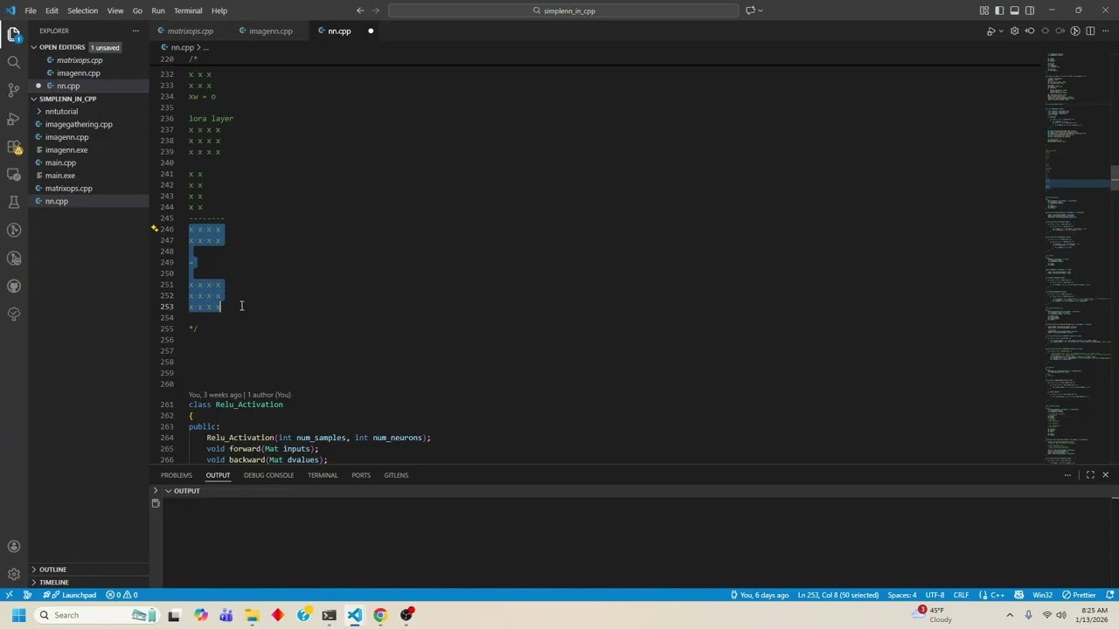Image resolution: width=1119 pixels, height=629 pixels.
Task: Open the Run dropdown arrow in editor toolbar
Action: pyautogui.click(x=1000, y=31)
